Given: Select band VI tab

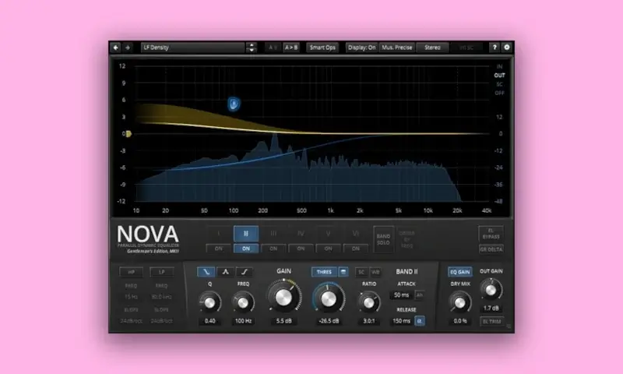Looking at the screenshot, I should pos(356,234).
